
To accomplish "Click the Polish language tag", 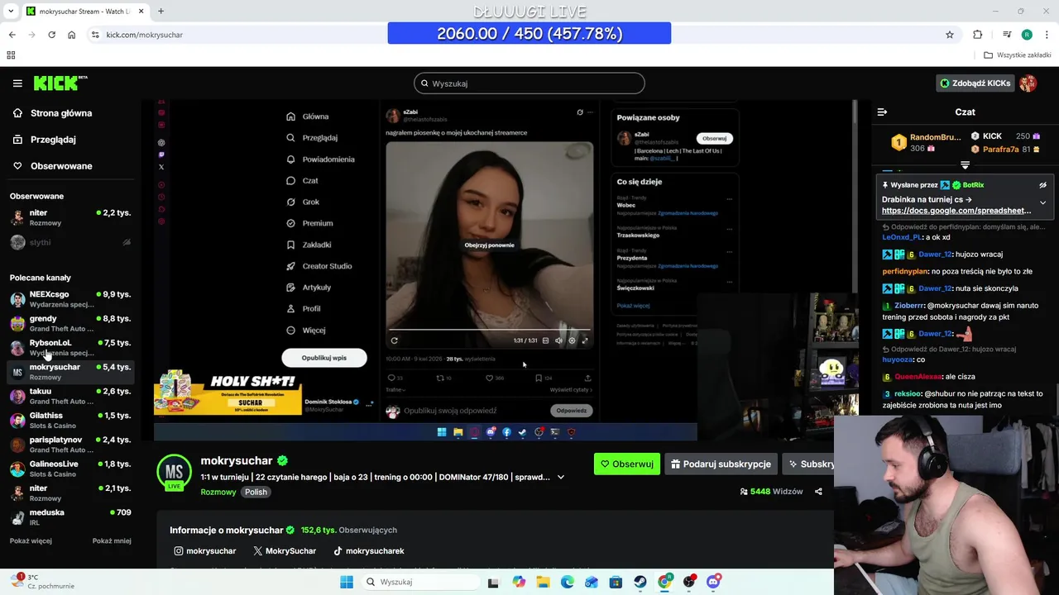I will (256, 492).
